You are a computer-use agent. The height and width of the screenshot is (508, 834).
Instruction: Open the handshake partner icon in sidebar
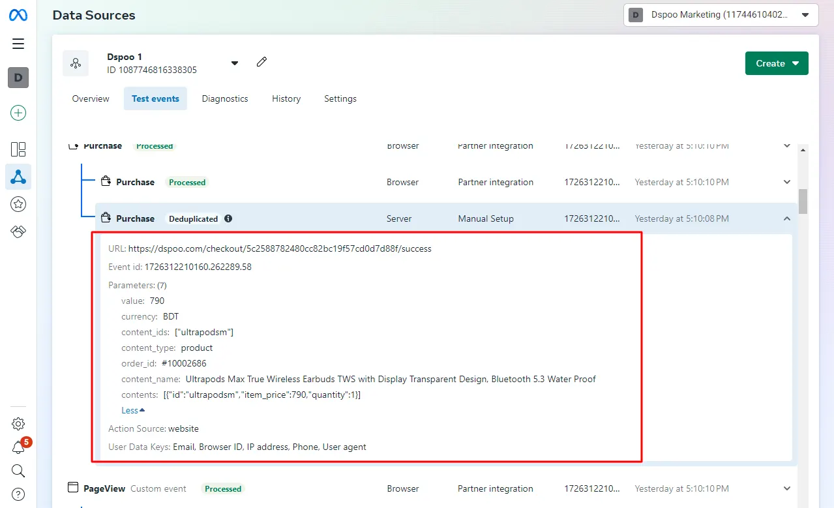(x=18, y=232)
